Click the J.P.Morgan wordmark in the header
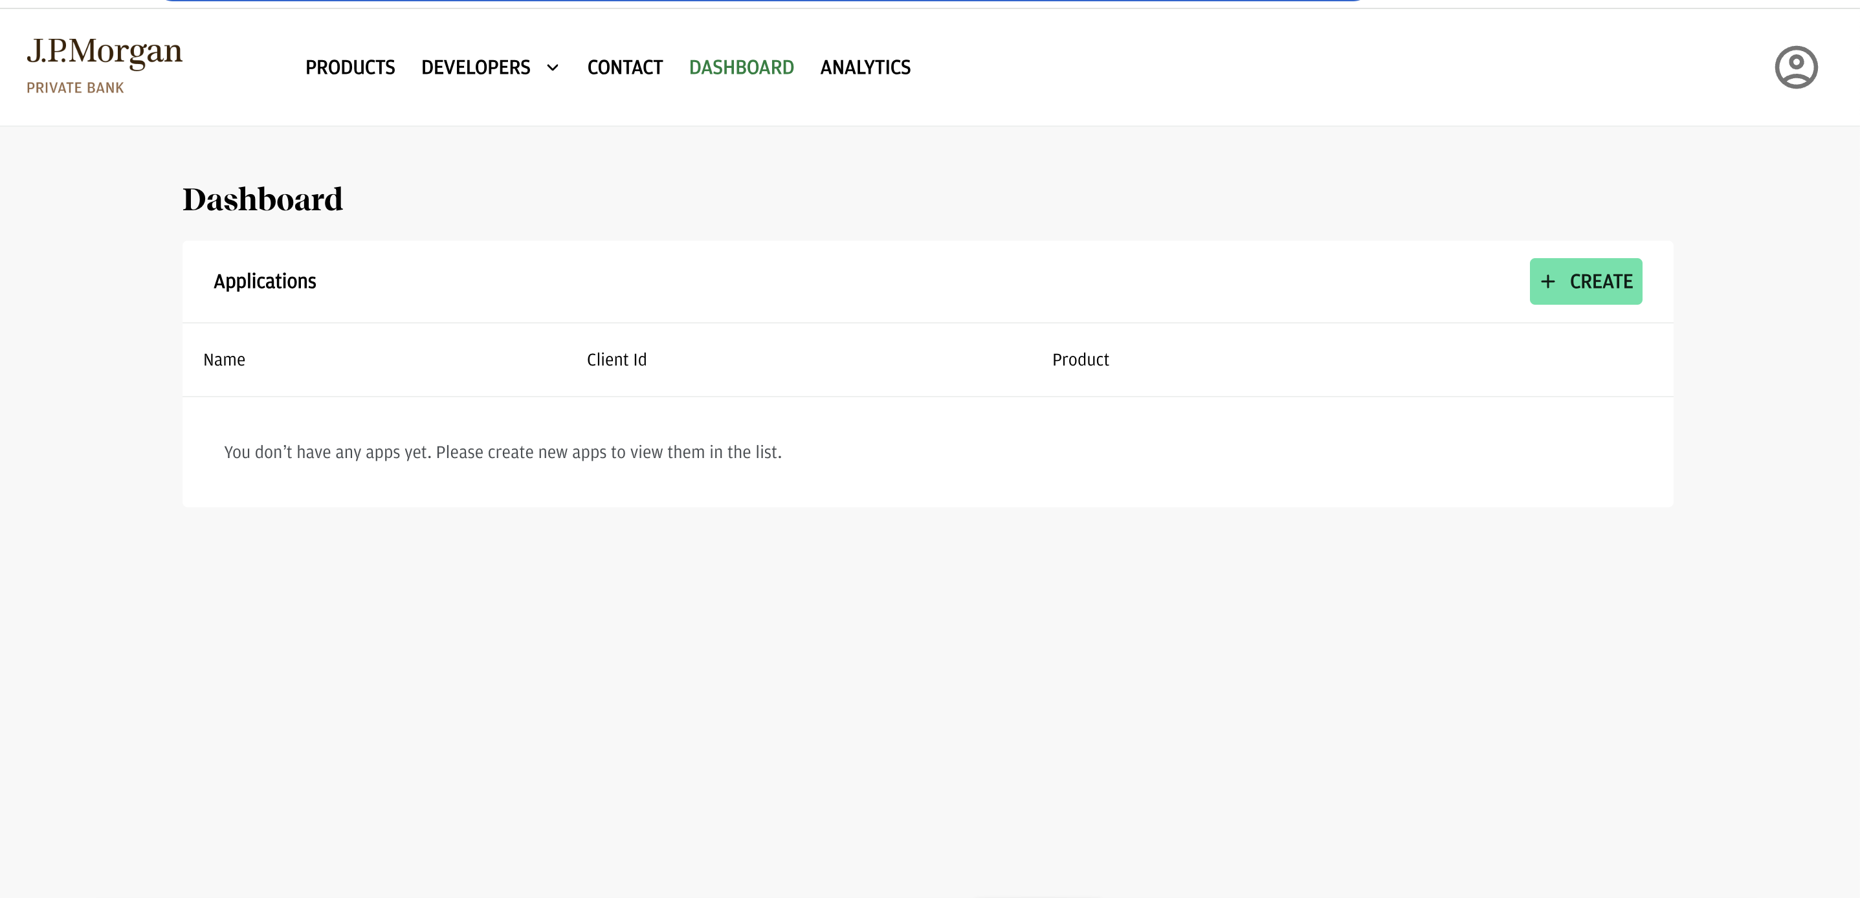Screen dimensions: 1860x898 [x=105, y=50]
